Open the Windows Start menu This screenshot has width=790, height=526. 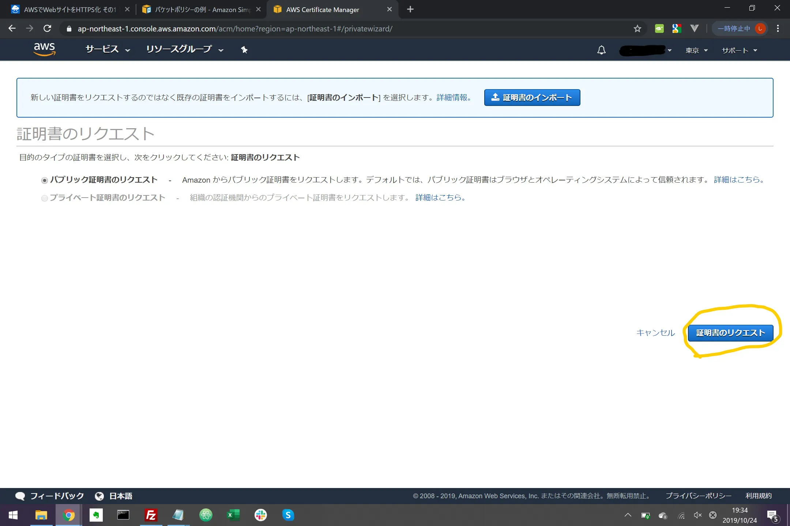pyautogui.click(x=13, y=515)
